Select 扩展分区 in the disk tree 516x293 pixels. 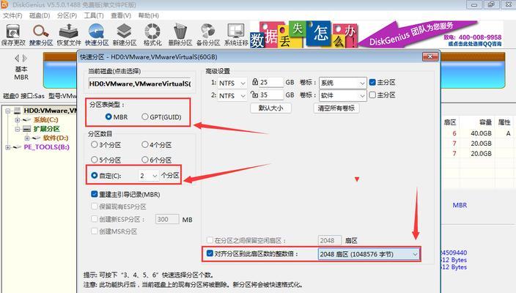46,129
